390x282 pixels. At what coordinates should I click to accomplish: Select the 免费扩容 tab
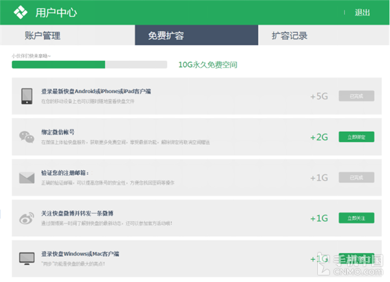[165, 36]
